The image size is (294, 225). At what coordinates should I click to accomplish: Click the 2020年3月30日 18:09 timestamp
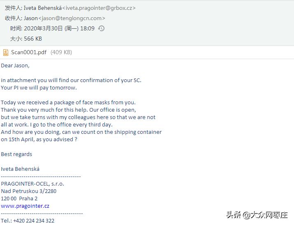59,28
